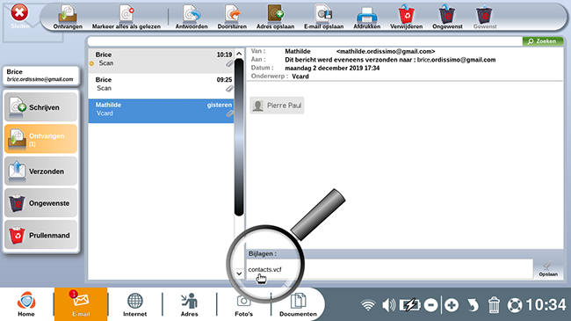Toggle the speaker volume icon
The width and height of the screenshot is (571, 321).
click(388, 304)
